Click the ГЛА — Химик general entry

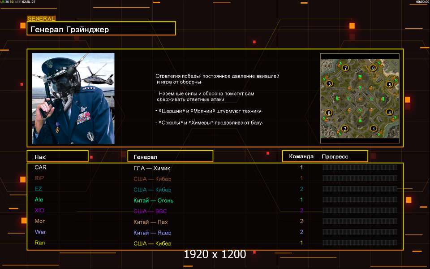[x=152, y=168]
